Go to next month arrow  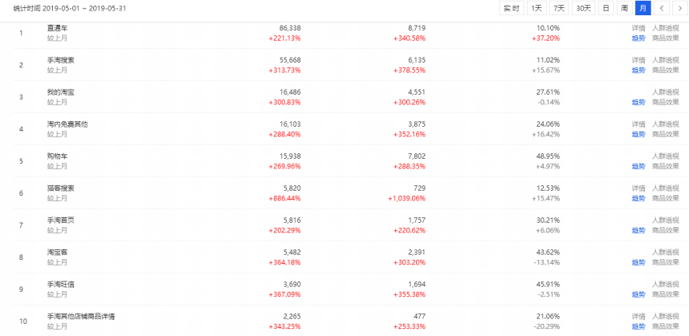[x=680, y=8]
